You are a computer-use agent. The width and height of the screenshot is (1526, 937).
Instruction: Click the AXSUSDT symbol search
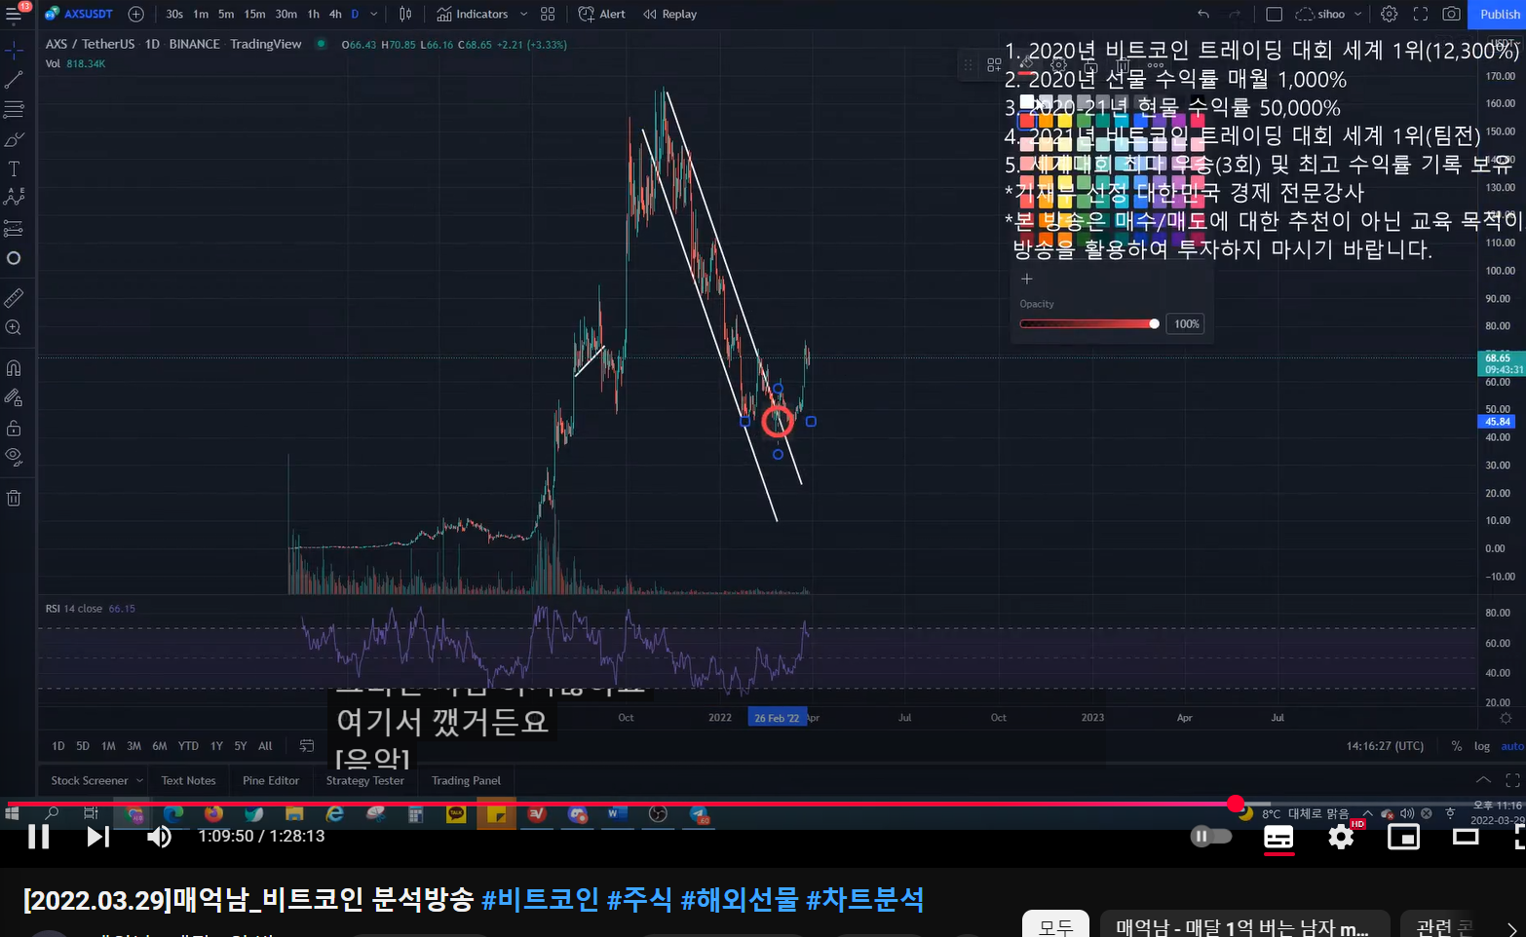click(x=80, y=15)
